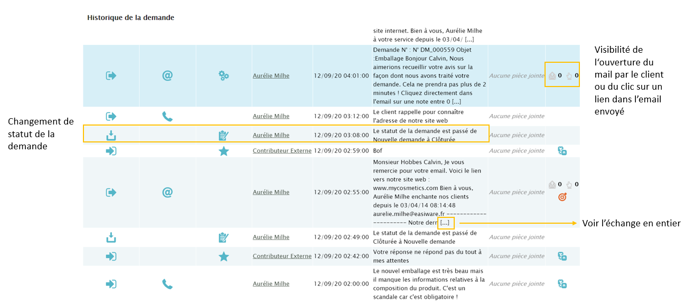Click the @ email icon in the 02:55:00 row
The height and width of the screenshot is (306, 685).
(167, 192)
